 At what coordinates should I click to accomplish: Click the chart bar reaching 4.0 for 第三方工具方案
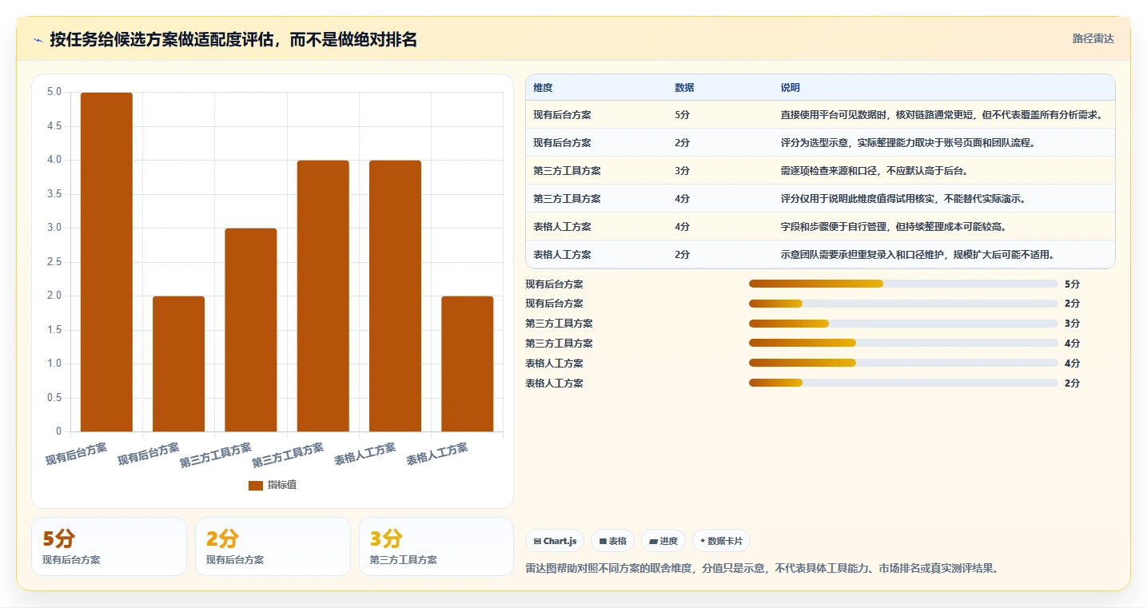[x=323, y=296]
